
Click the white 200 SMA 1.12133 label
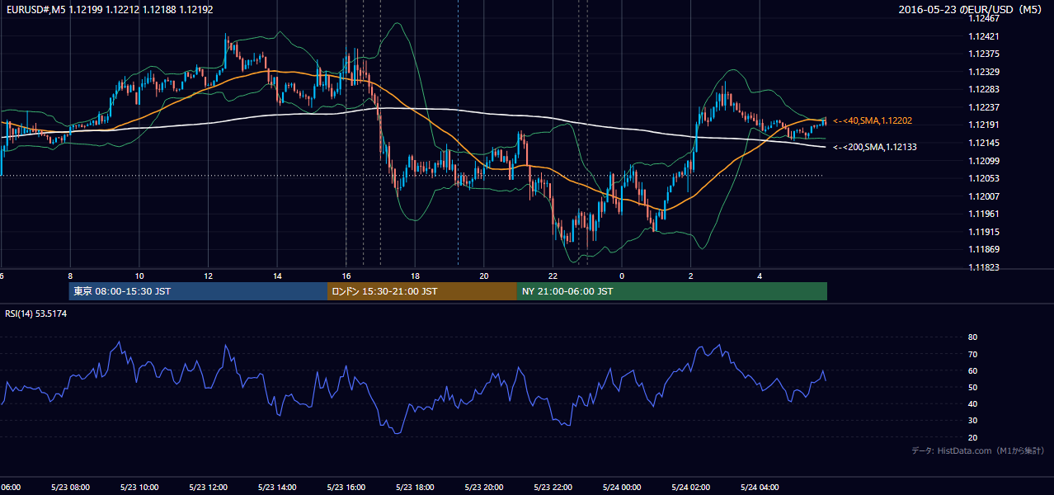tap(874, 147)
